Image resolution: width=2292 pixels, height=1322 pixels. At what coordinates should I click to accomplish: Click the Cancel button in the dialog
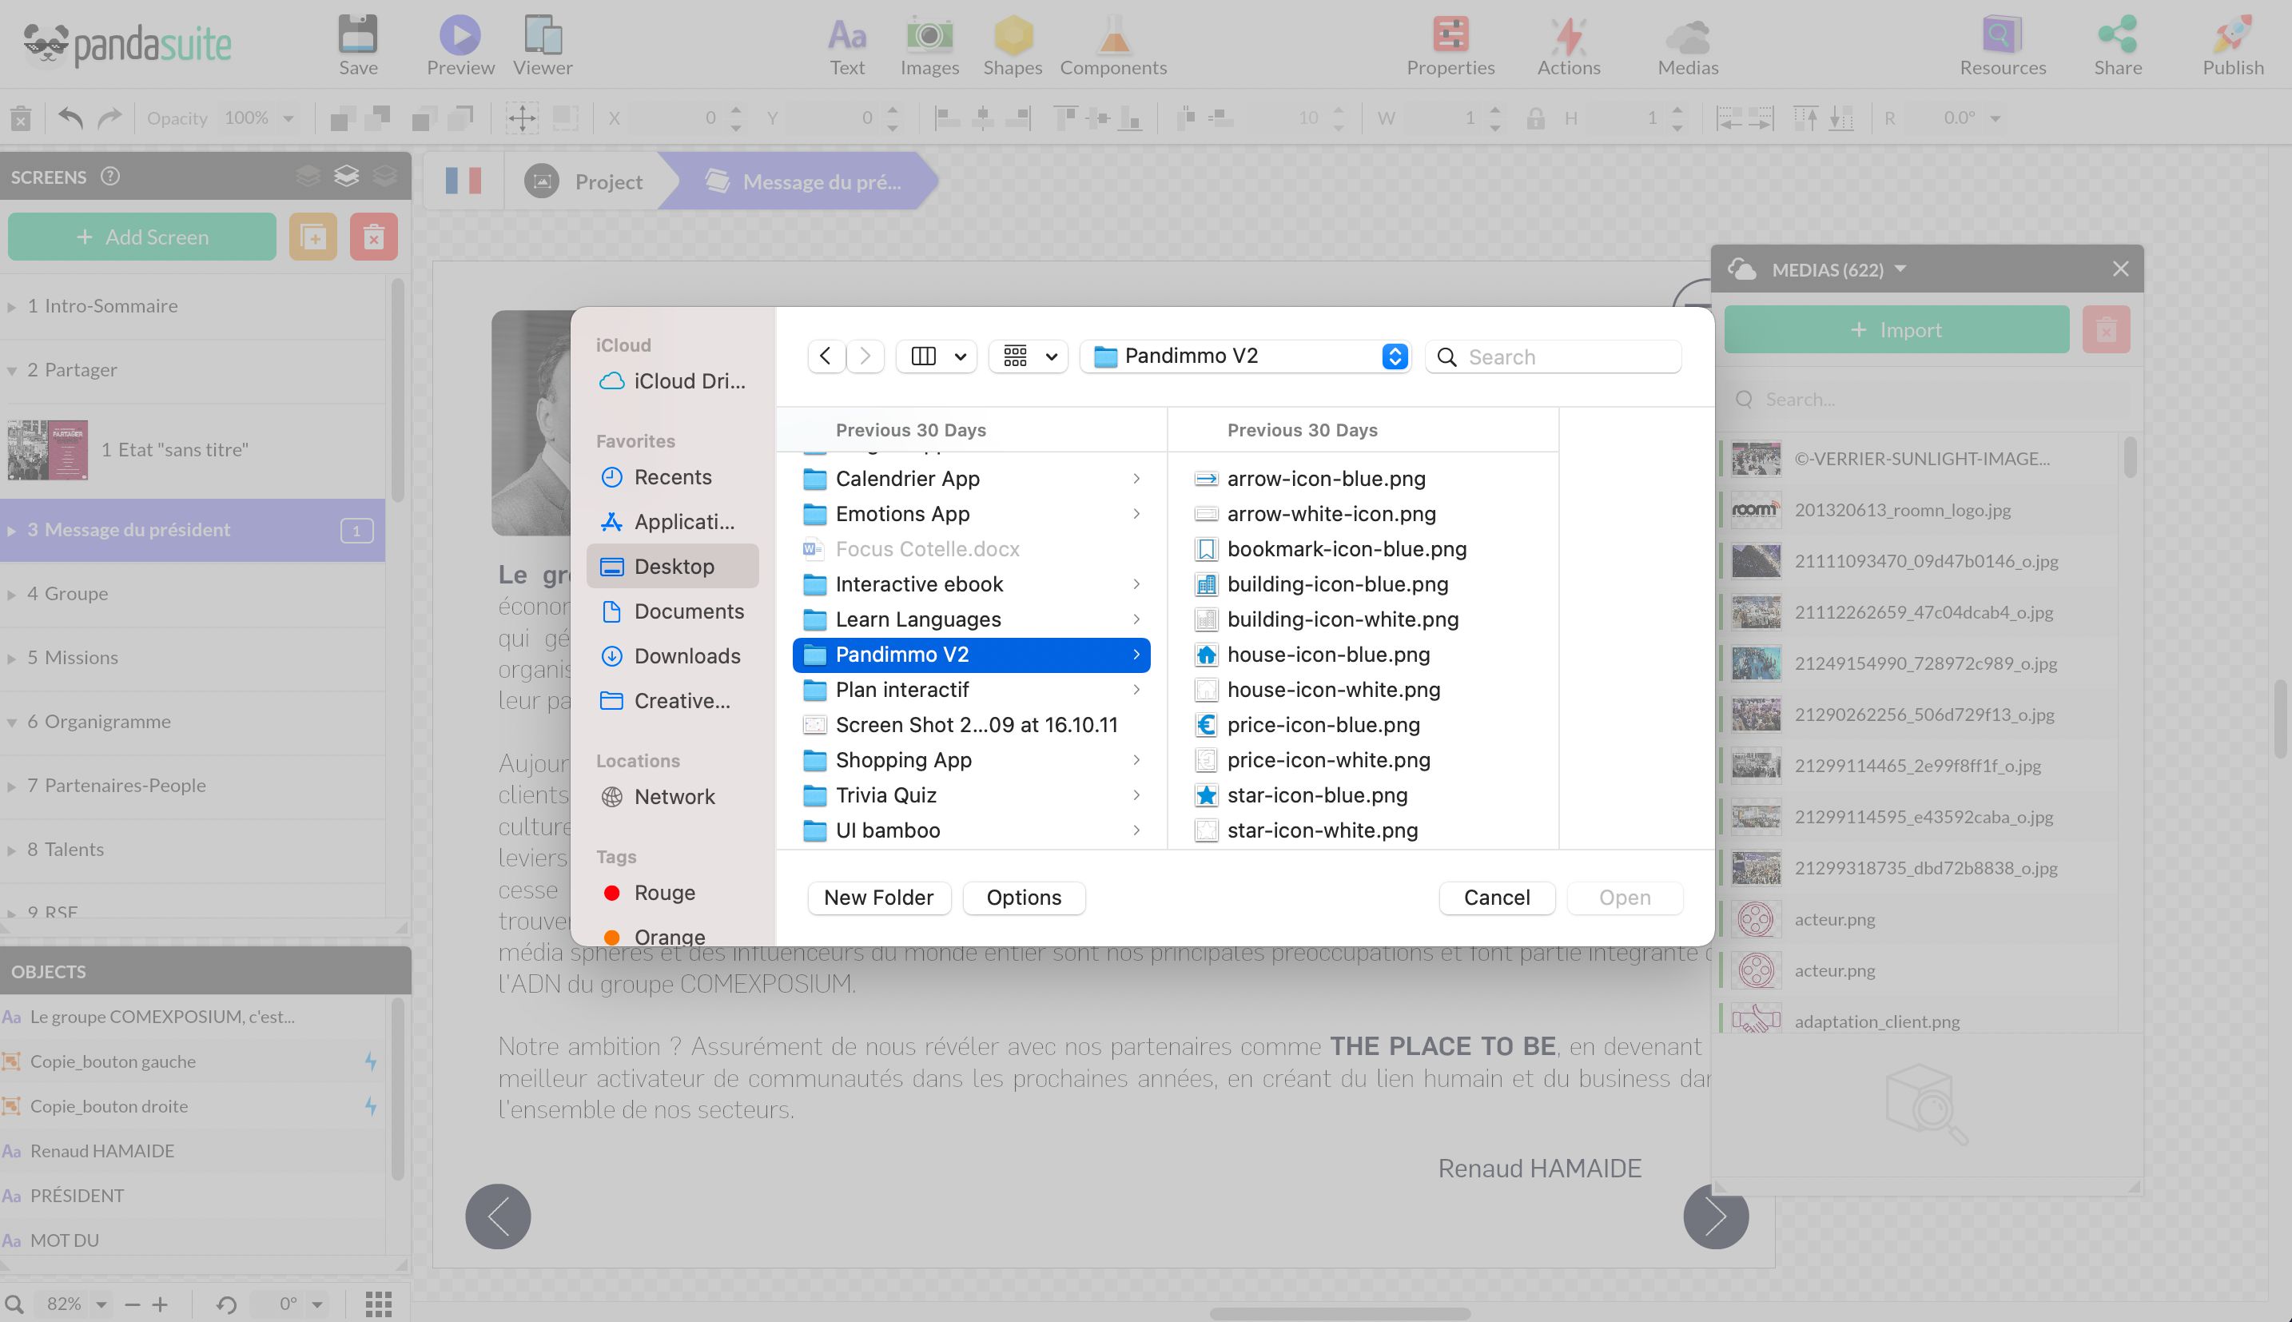(1496, 897)
